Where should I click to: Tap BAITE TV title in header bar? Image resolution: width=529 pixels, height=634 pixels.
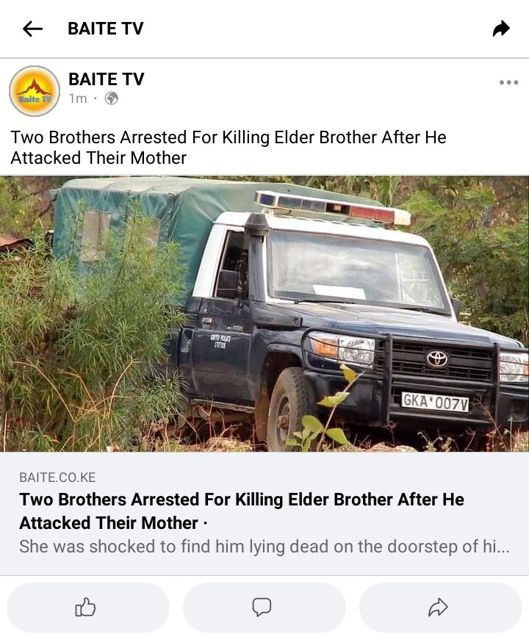[x=106, y=29]
